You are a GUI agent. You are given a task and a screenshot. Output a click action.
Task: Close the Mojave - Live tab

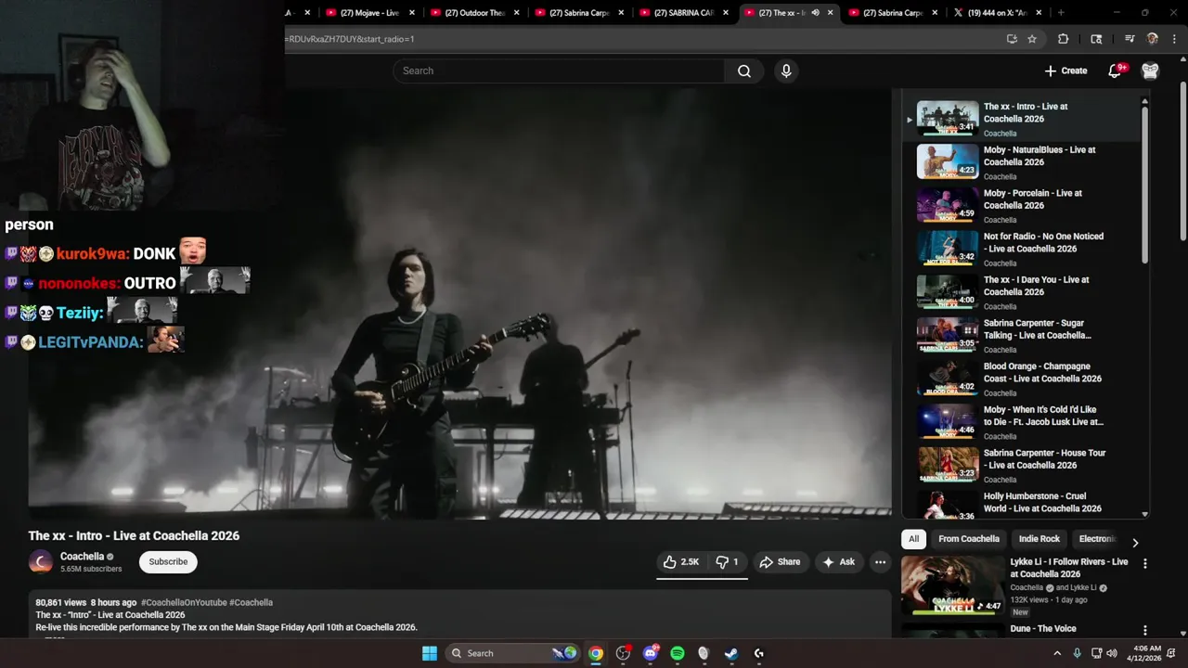coord(412,13)
